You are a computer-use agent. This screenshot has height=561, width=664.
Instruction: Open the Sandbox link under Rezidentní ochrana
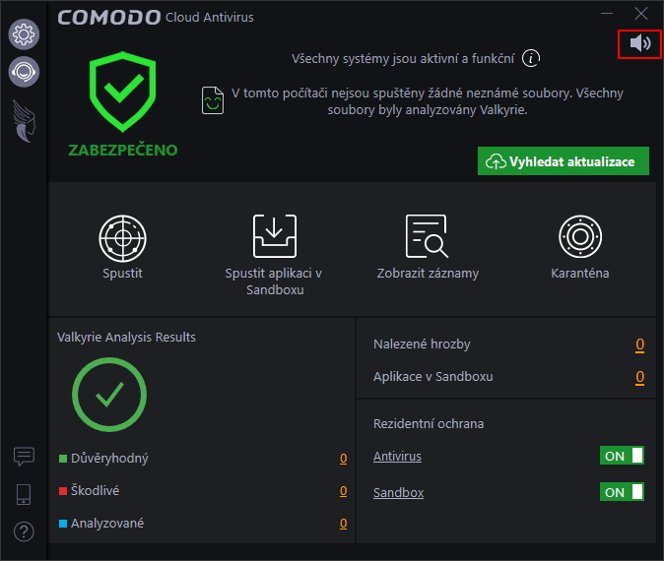[x=398, y=493]
